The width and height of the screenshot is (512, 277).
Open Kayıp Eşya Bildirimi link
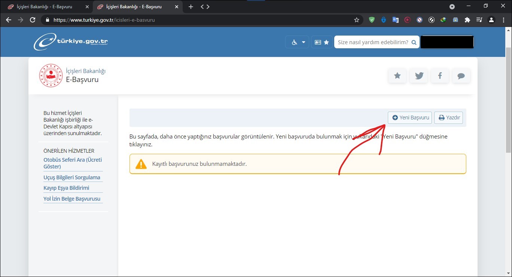click(x=66, y=188)
